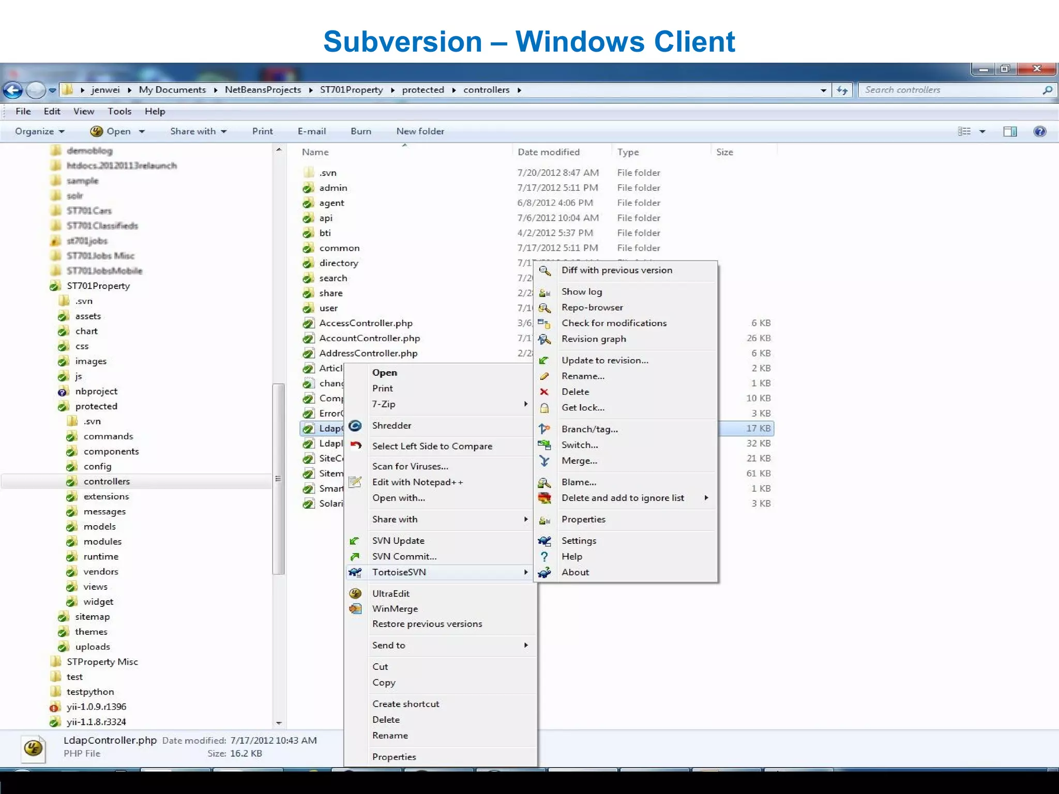The image size is (1059, 794).
Task: Click the Refresh button beside address bar
Action: [842, 90]
